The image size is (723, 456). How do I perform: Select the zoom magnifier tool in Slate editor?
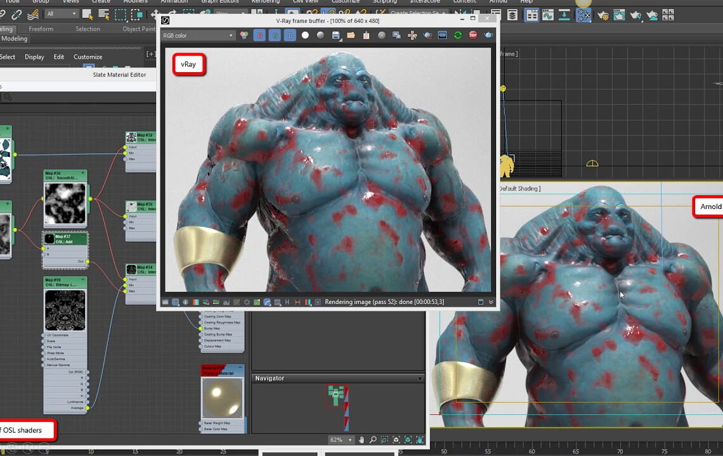[373, 440]
